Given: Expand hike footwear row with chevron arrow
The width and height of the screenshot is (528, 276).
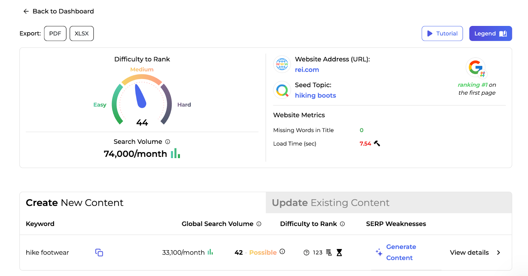Looking at the screenshot, I should click(x=498, y=253).
